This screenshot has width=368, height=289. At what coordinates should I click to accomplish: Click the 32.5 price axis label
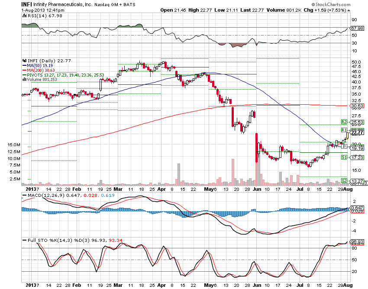(356, 101)
